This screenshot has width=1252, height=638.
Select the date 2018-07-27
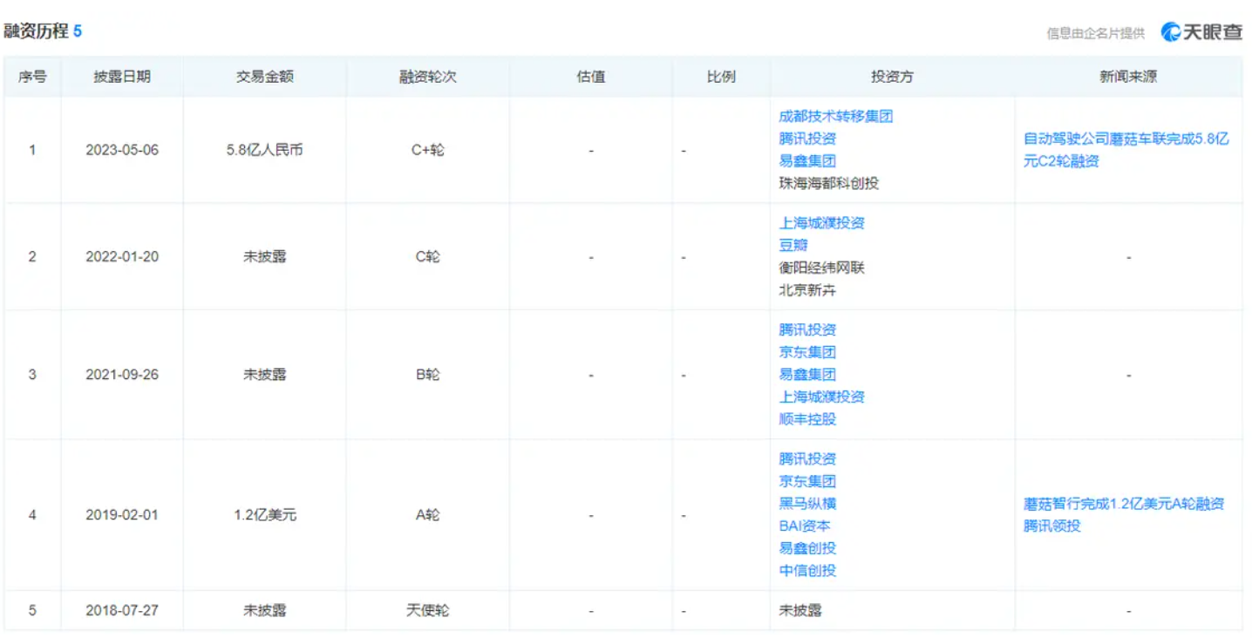coord(122,611)
